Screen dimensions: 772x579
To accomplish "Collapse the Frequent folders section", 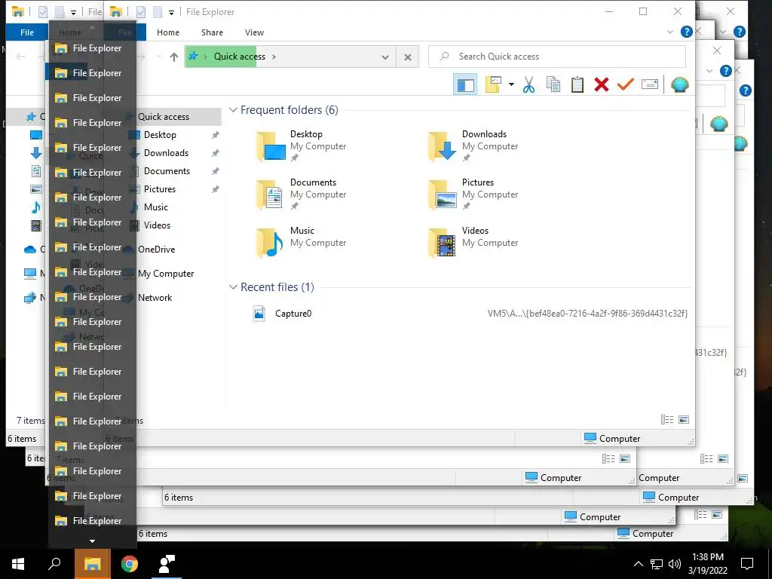I will (x=234, y=110).
